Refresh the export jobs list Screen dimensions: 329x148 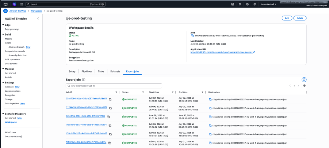[304, 80]
